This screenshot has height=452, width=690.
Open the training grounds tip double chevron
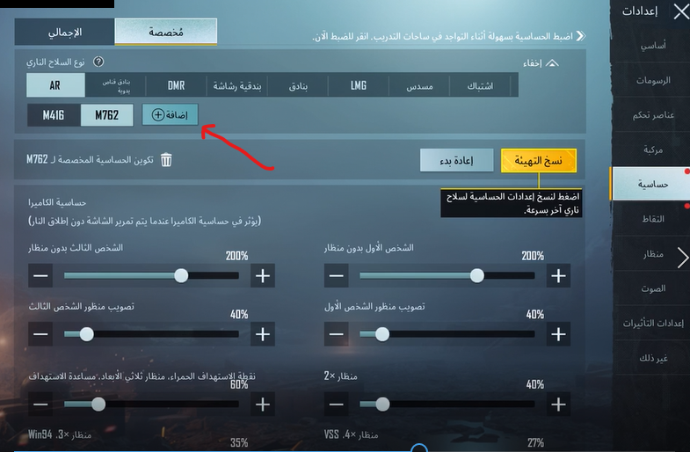click(581, 36)
